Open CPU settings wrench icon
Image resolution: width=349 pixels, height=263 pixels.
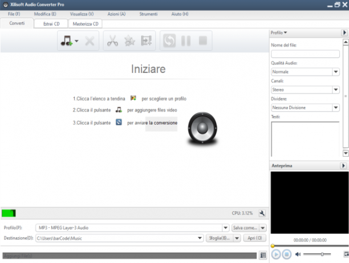pyautogui.click(x=262, y=213)
